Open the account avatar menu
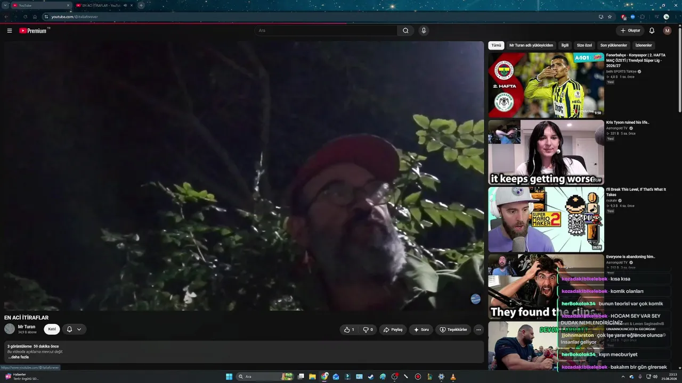The width and height of the screenshot is (682, 383). tap(667, 31)
